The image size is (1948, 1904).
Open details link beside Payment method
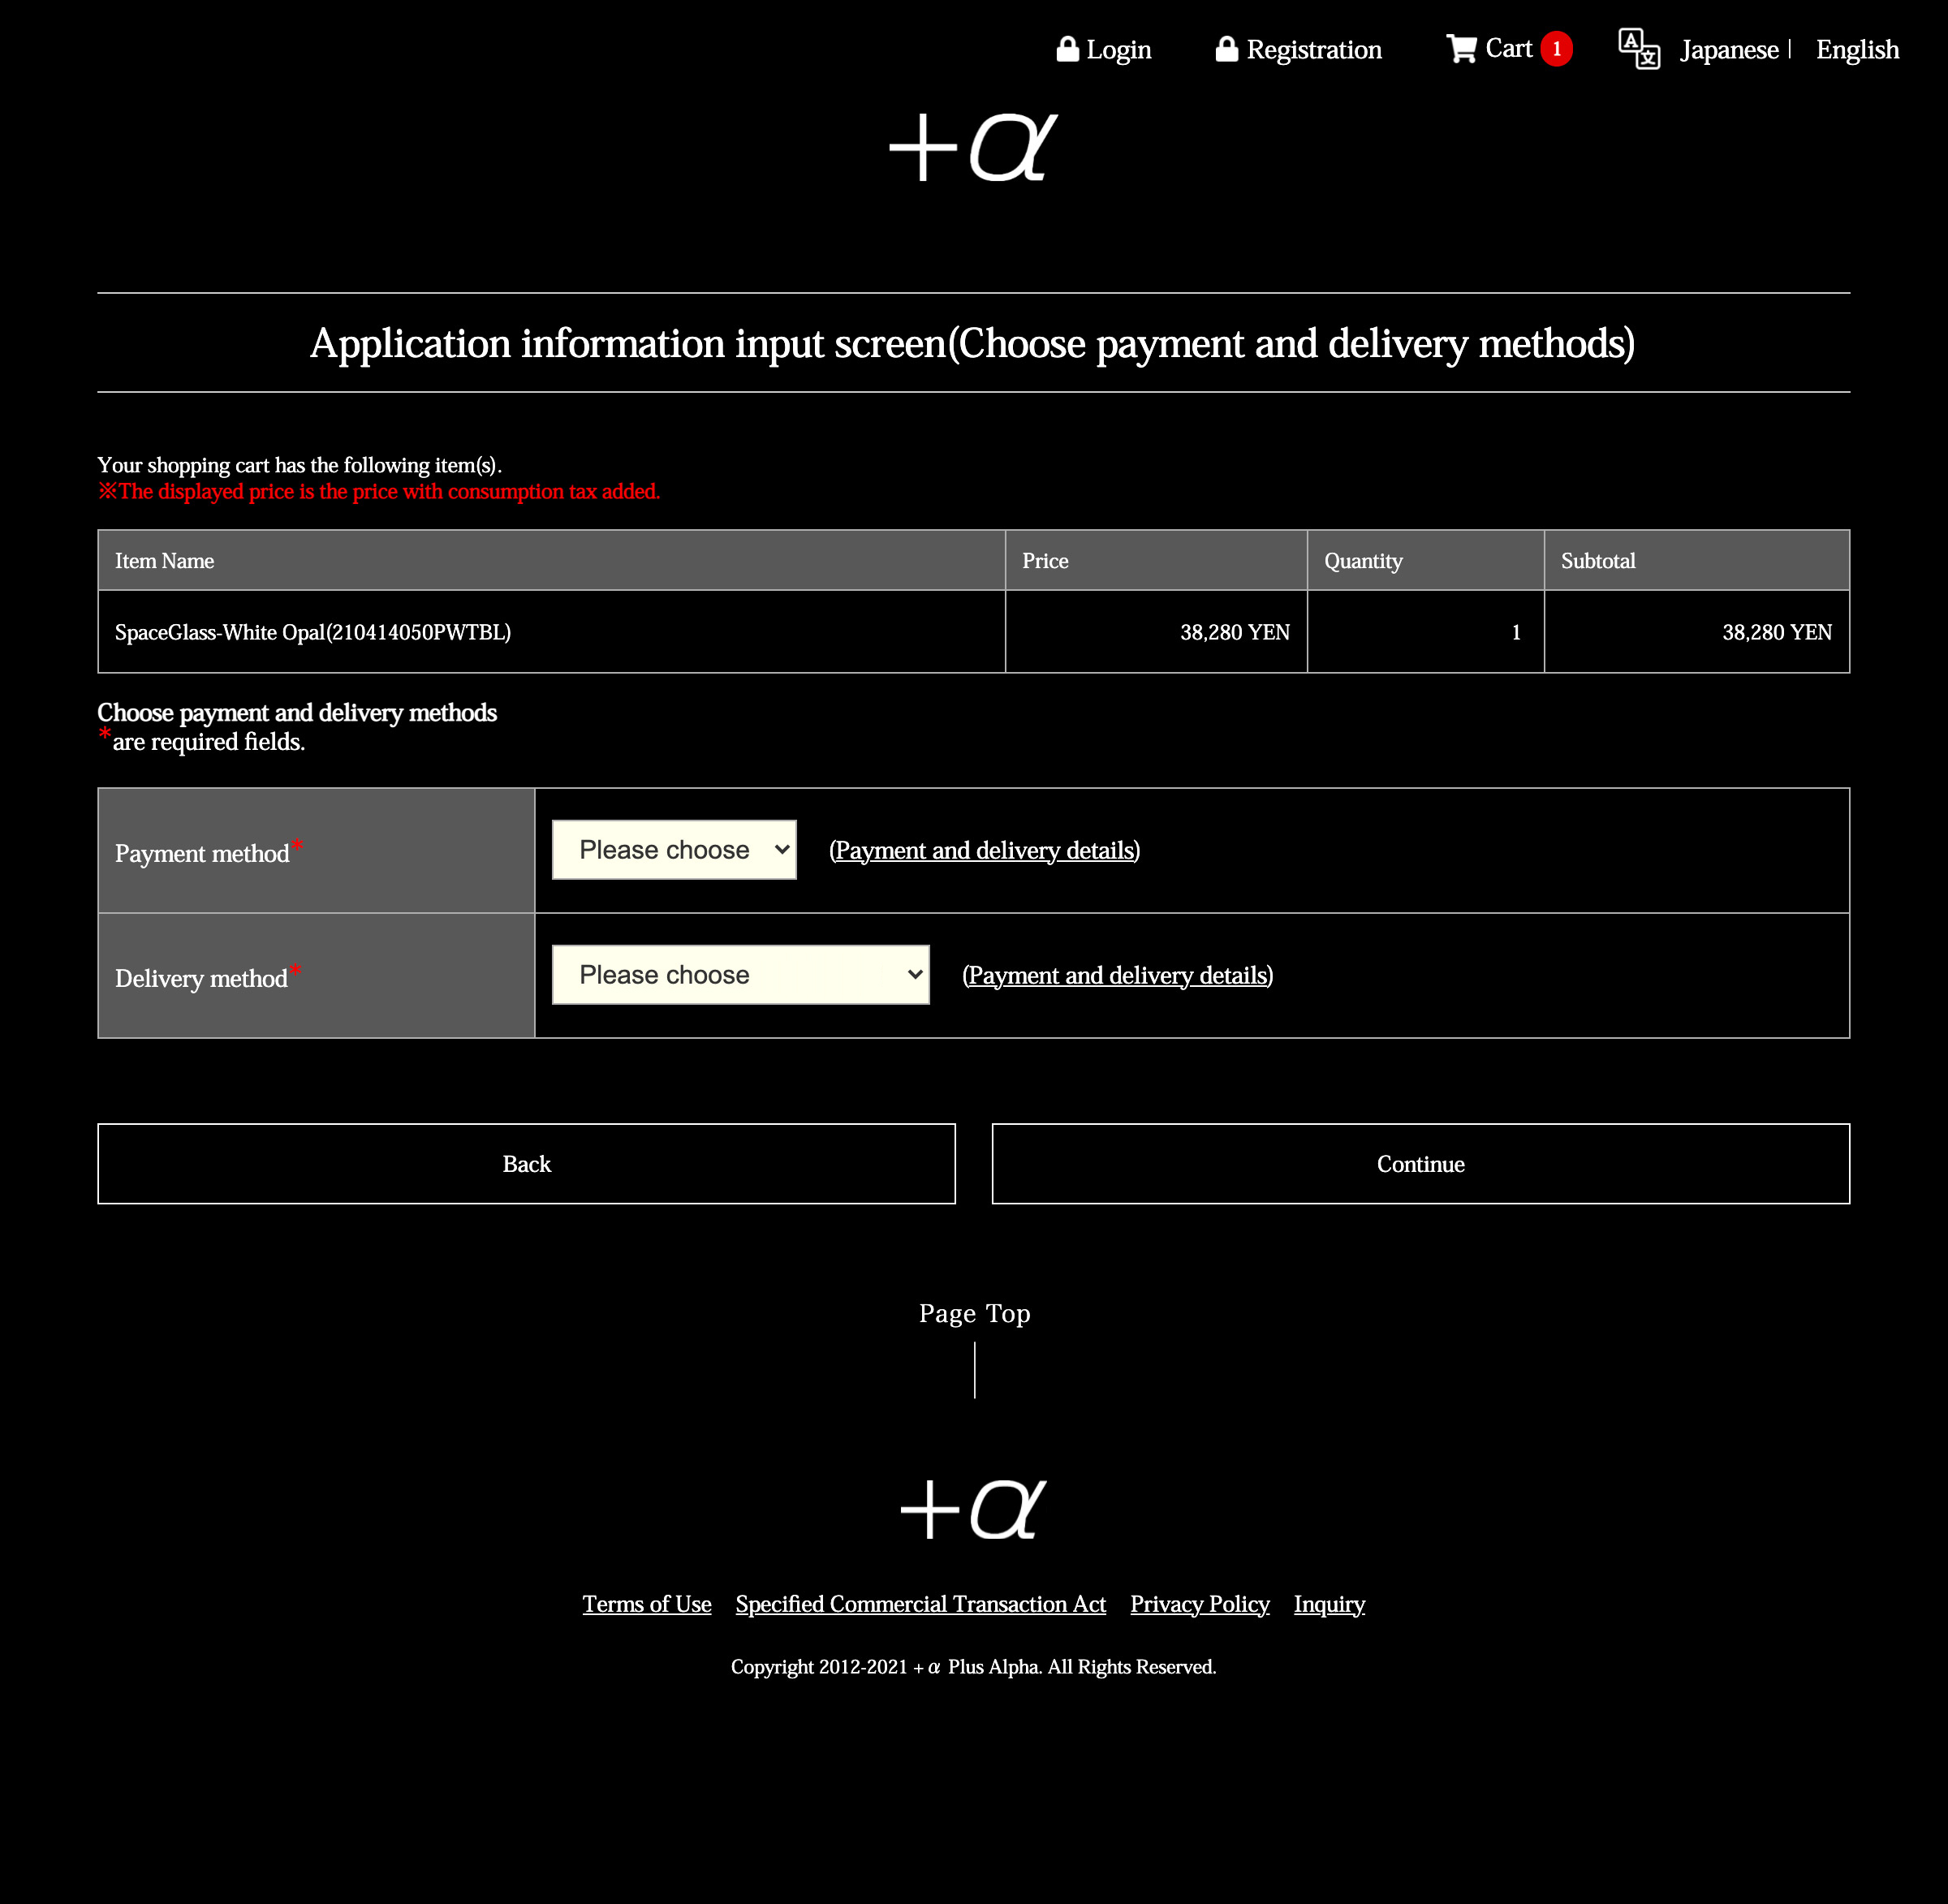click(x=984, y=851)
